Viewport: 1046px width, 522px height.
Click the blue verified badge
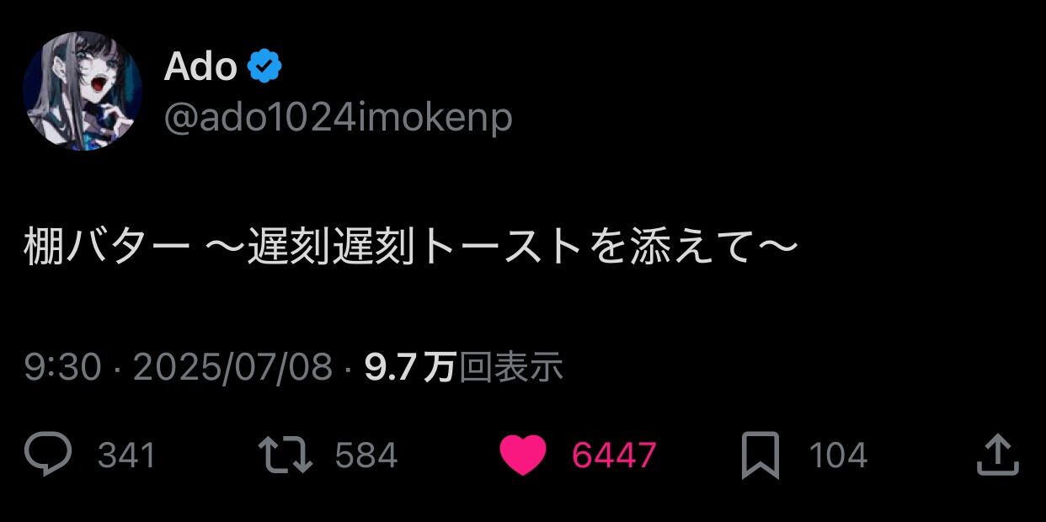(264, 67)
